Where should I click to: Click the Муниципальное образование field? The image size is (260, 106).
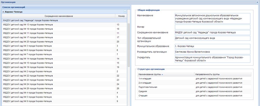pos(212,46)
